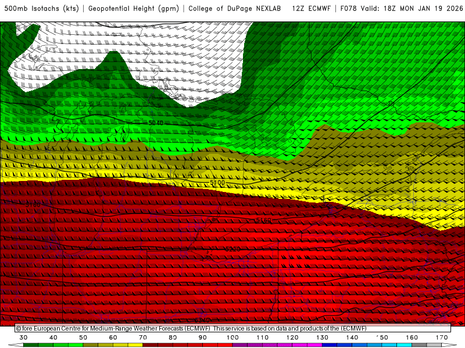Image resolution: width=465 pixels, height=348 pixels.
Task: Click the 80 kt value on legend
Action: click(x=173, y=338)
